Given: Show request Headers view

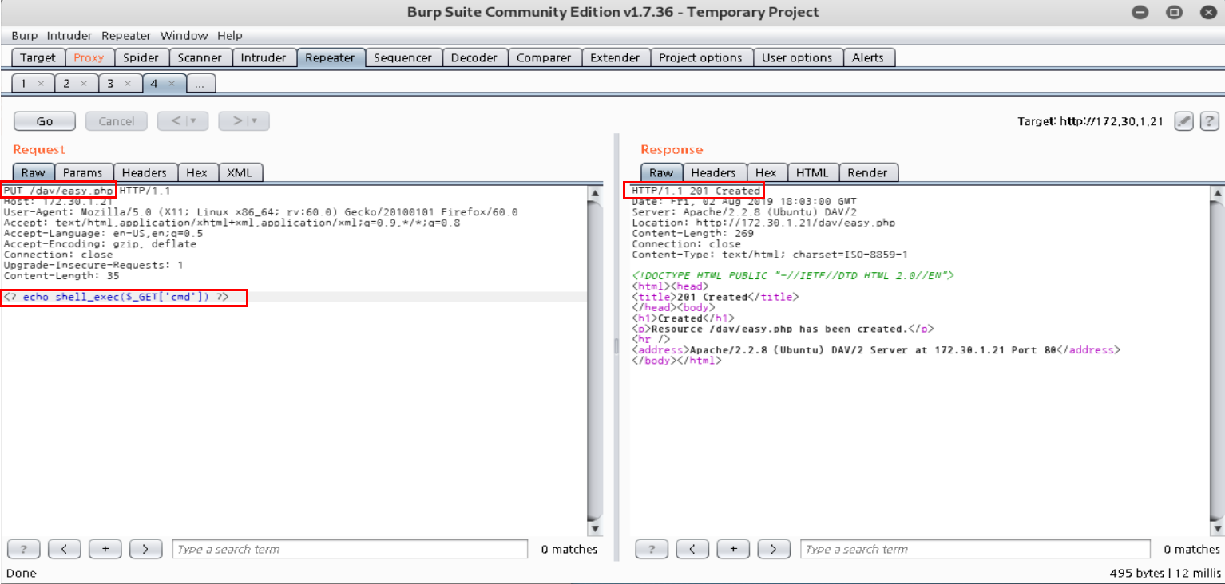Looking at the screenshot, I should click(145, 172).
